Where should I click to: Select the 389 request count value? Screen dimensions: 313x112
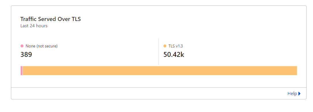(26, 54)
